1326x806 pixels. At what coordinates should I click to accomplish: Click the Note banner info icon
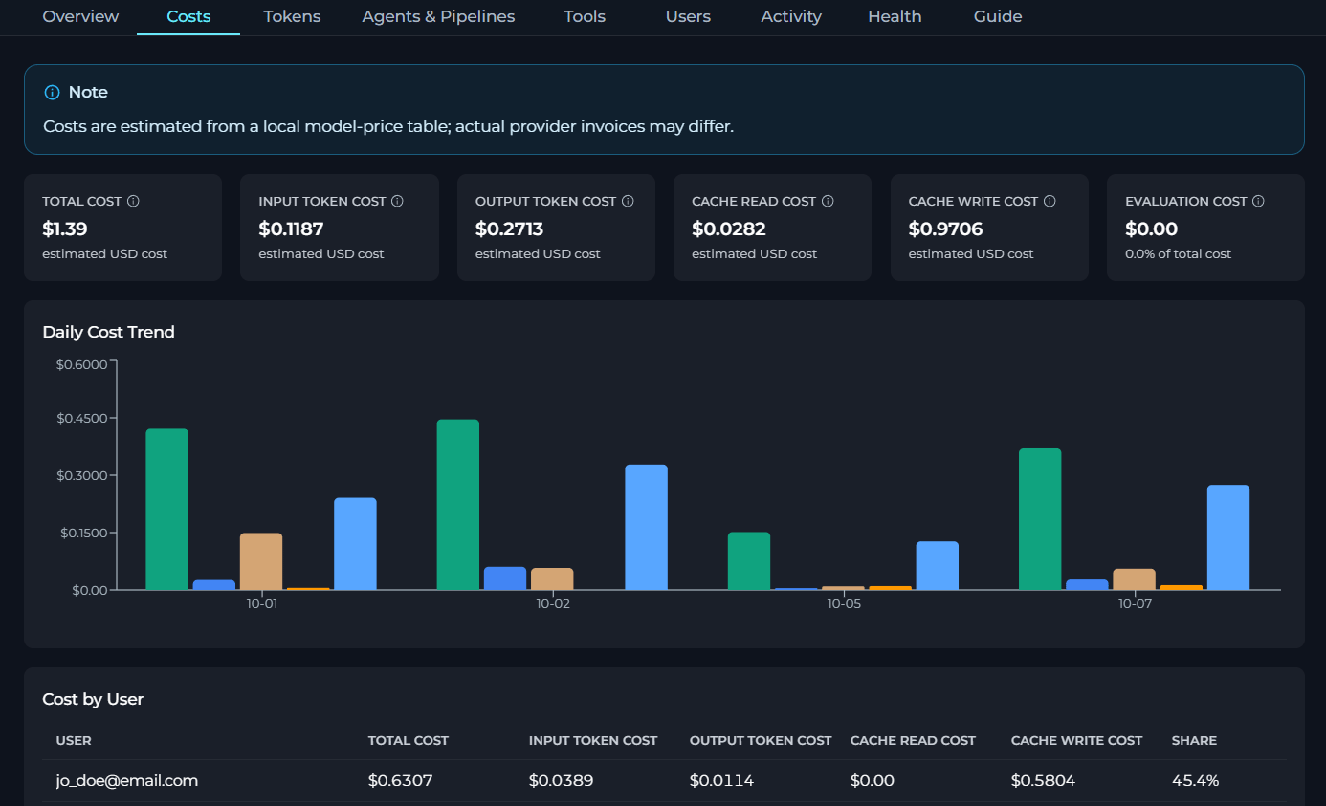(53, 93)
